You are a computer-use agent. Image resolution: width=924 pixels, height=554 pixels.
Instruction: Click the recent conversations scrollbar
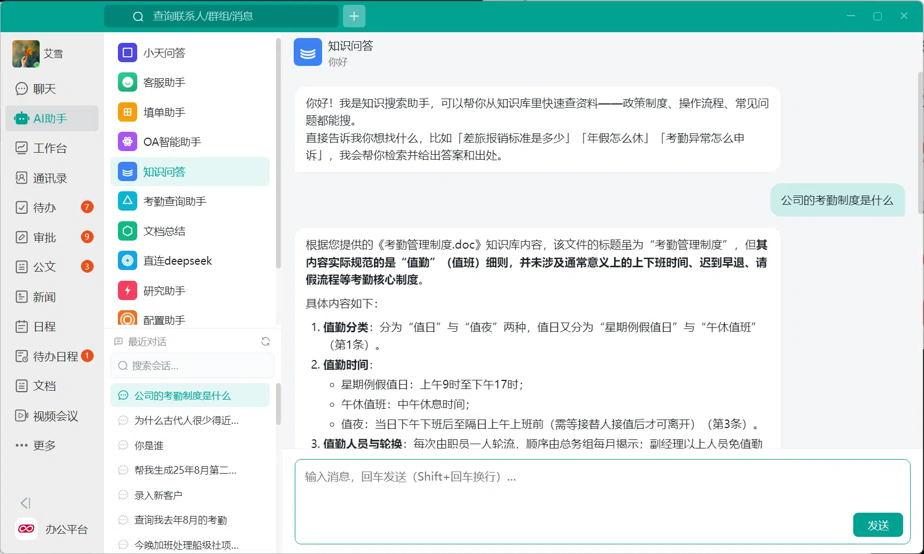point(278,403)
